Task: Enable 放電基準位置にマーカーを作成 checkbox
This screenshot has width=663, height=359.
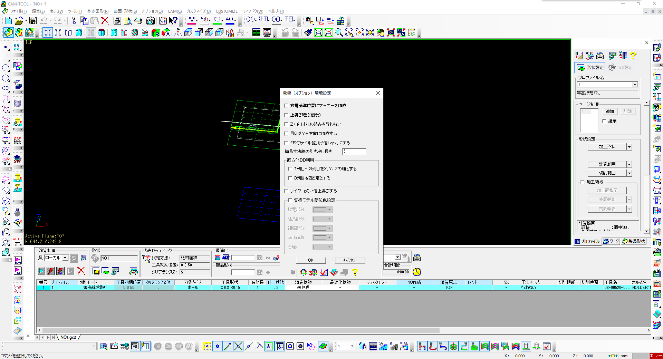Action: [286, 106]
